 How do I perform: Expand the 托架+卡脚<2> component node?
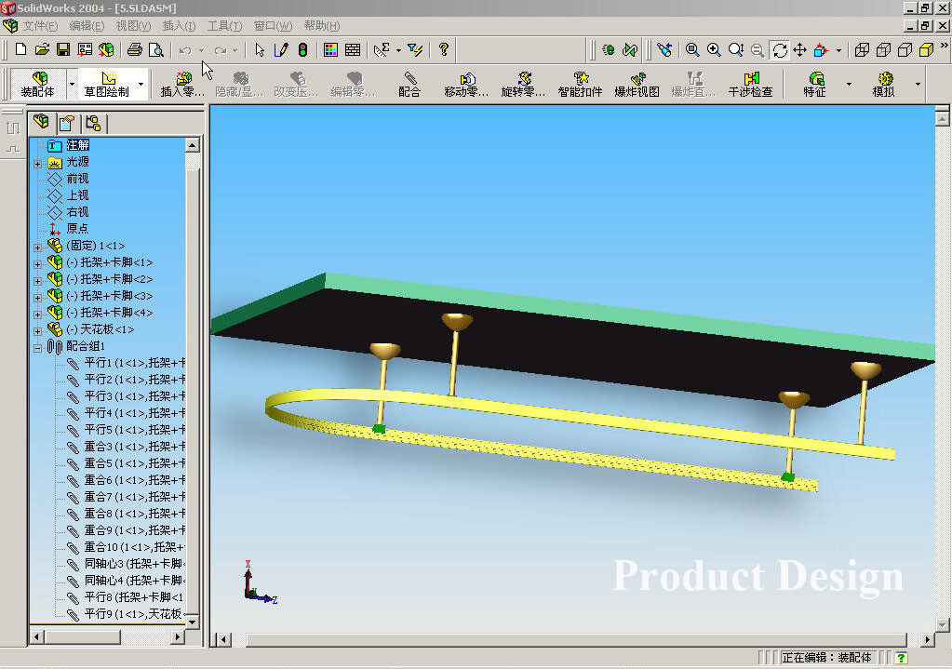(x=38, y=279)
